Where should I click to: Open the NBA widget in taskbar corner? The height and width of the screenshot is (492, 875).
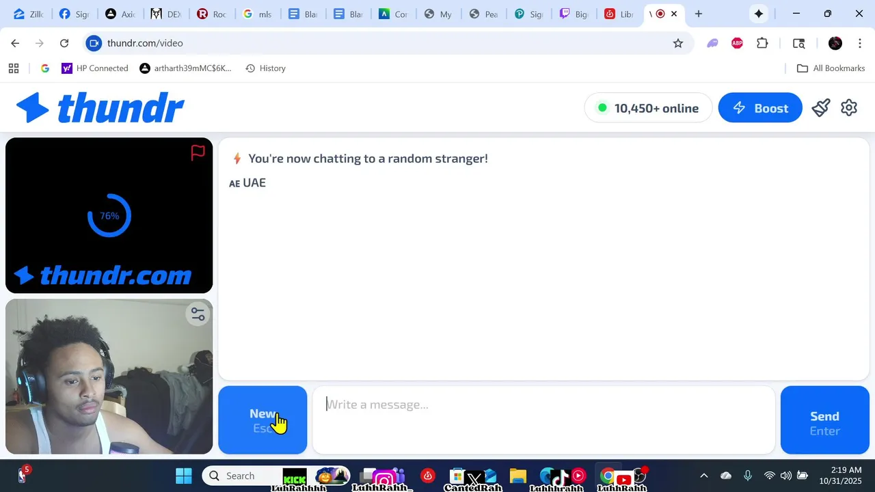[23, 474]
